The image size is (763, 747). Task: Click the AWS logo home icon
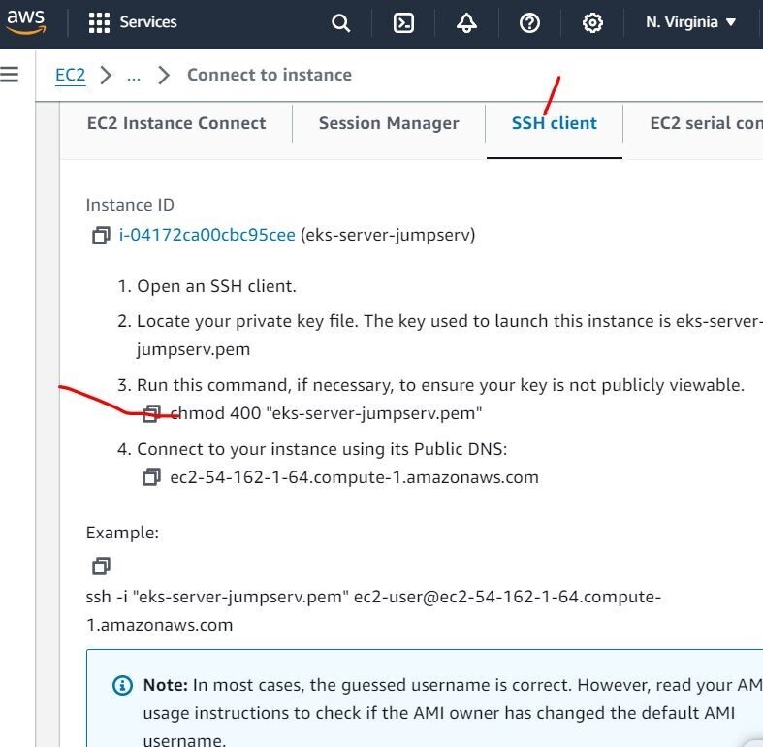click(26, 21)
